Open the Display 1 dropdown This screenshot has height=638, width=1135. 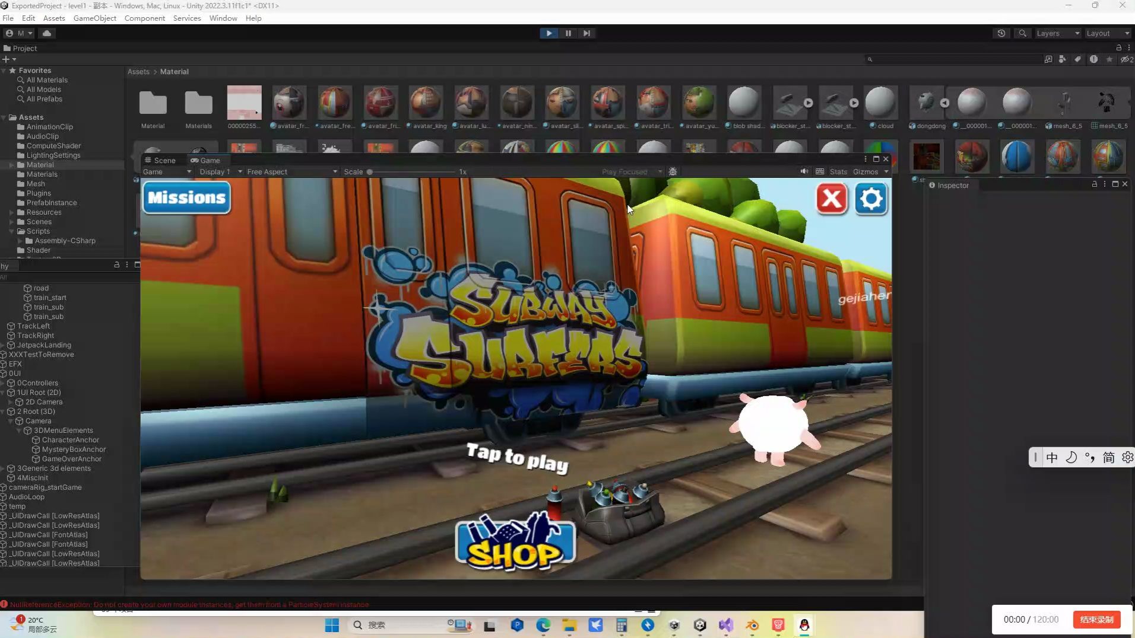click(221, 171)
